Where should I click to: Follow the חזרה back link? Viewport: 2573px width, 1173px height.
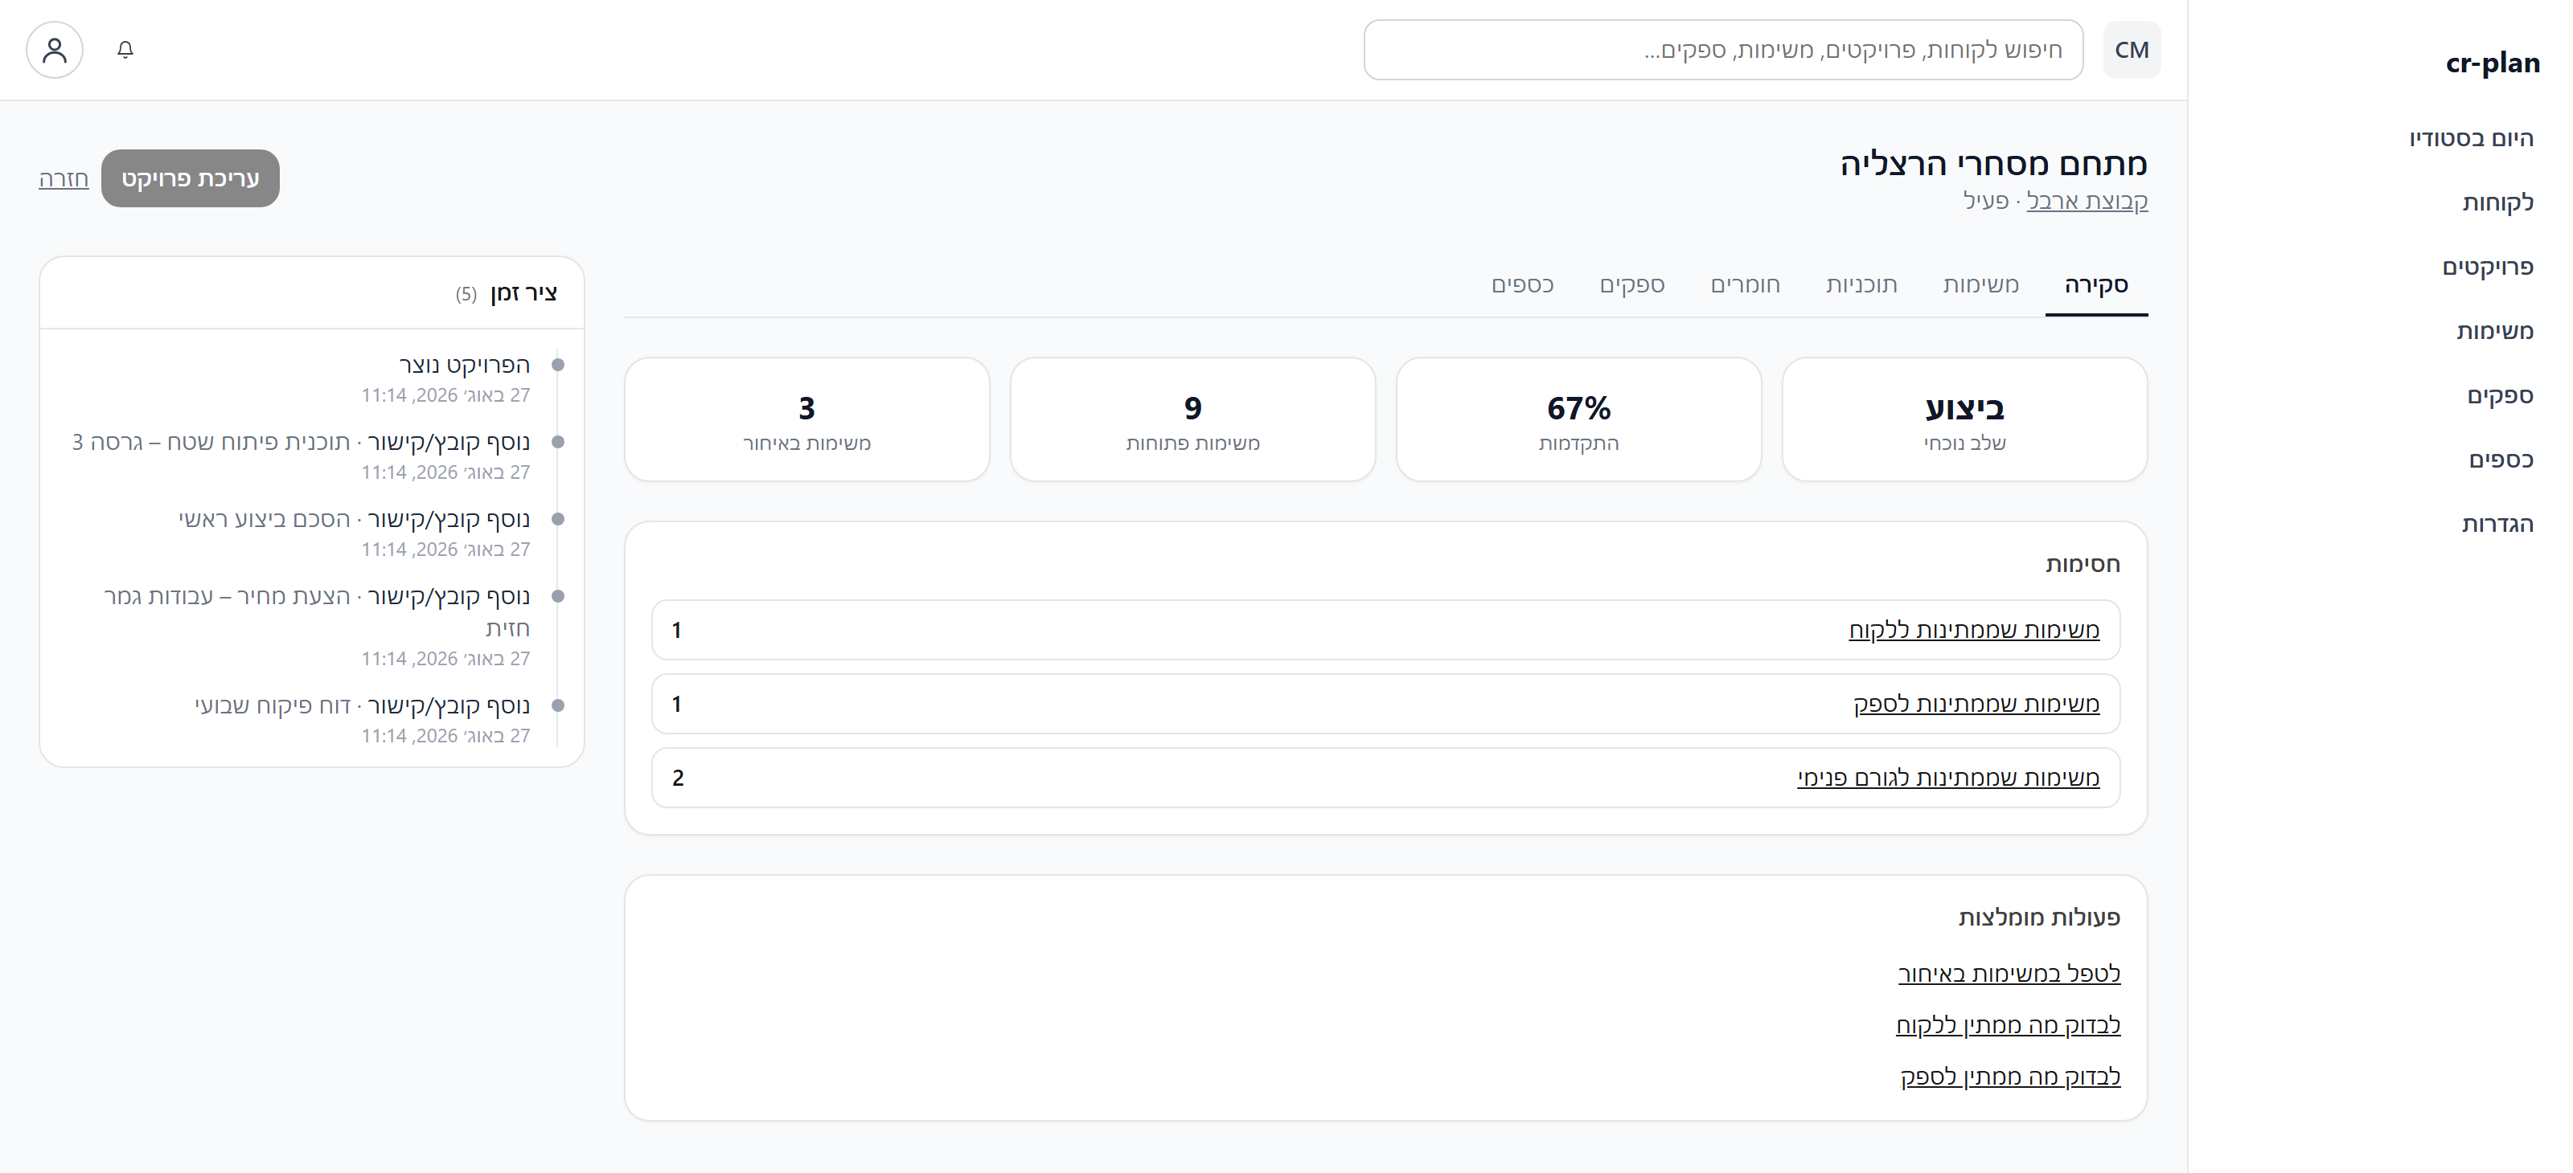[64, 178]
